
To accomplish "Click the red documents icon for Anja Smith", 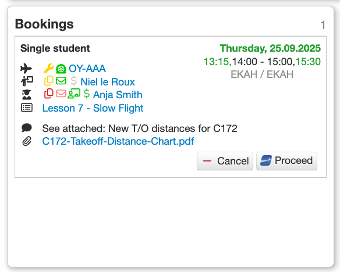I will (x=49, y=94).
